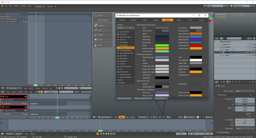Switch to the System preferences tab
Viewport: 256px width, 138px height.
pyautogui.click(x=201, y=20)
